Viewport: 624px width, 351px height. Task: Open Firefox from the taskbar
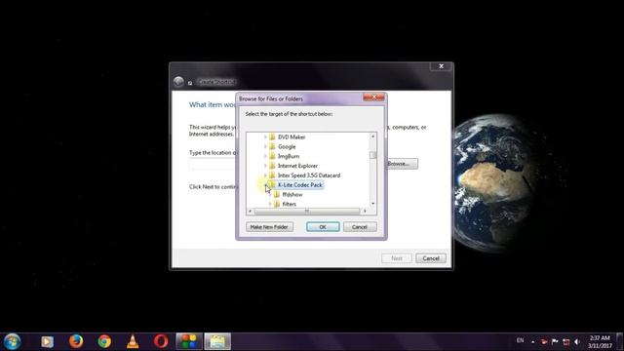pos(76,341)
